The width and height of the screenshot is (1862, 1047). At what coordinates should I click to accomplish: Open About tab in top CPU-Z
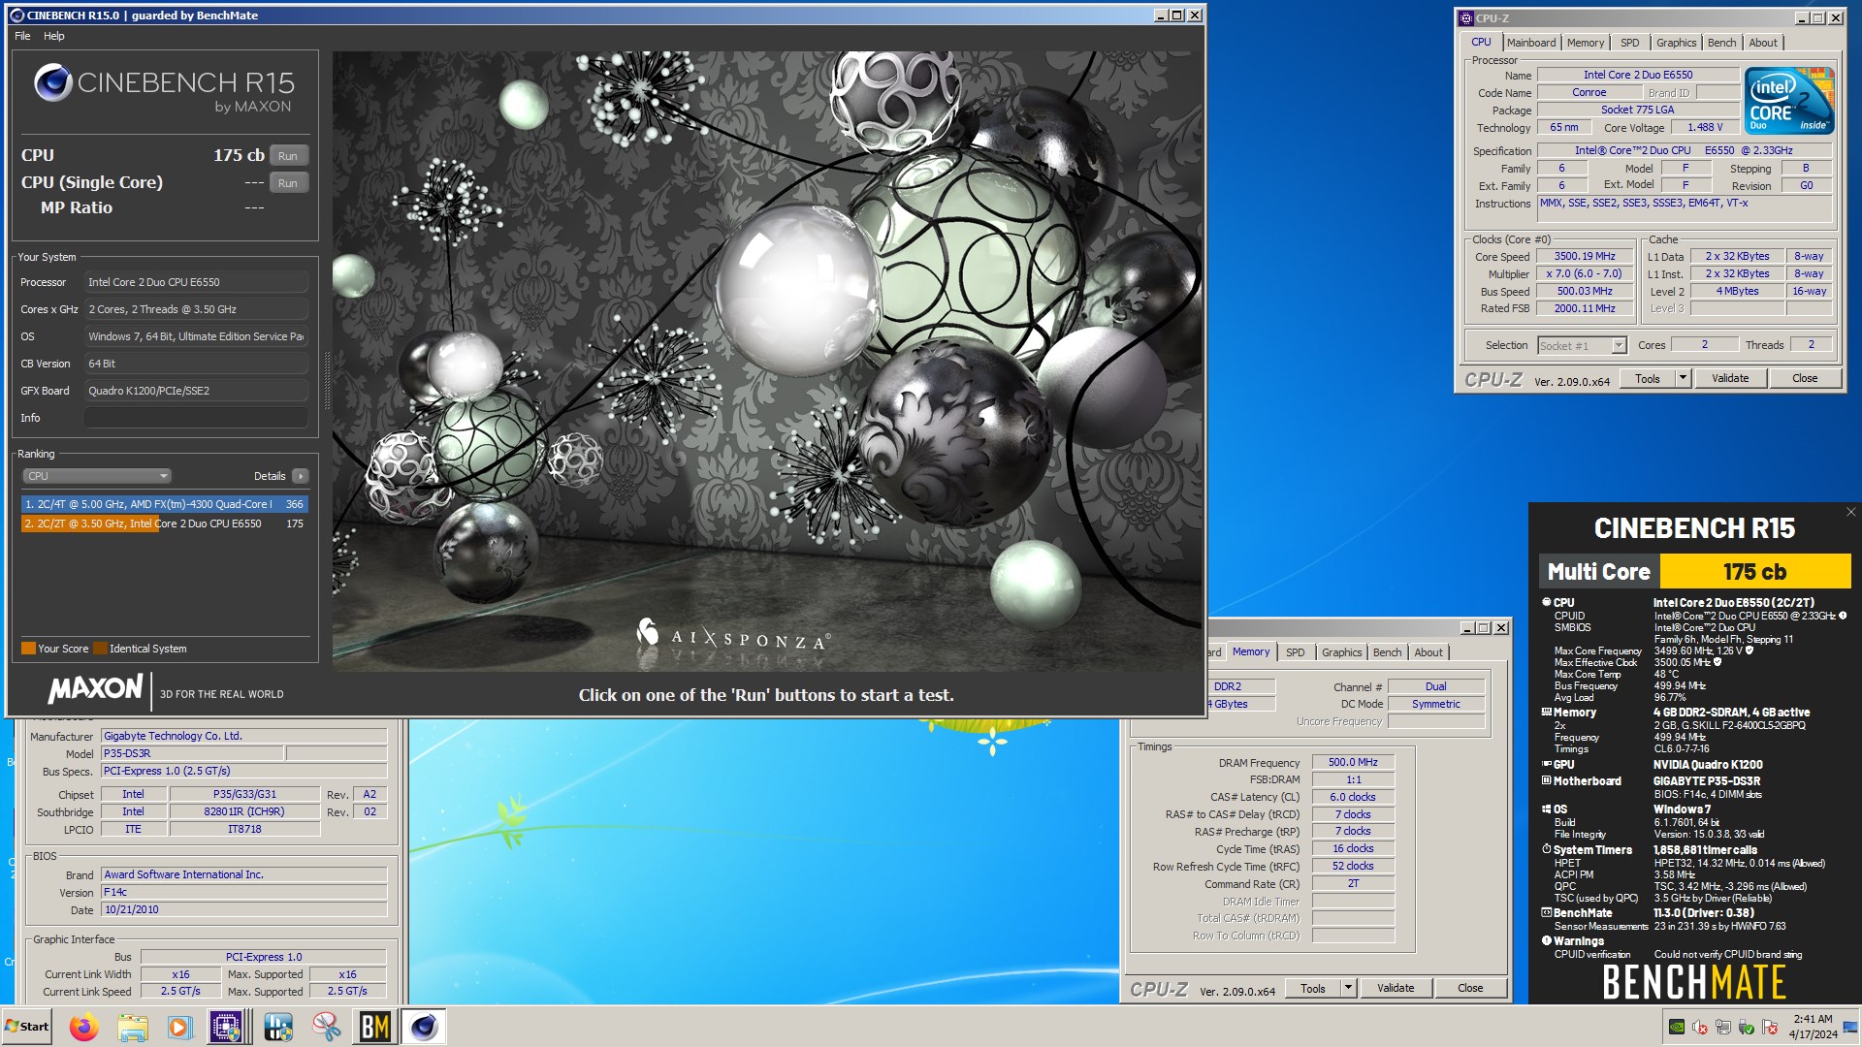click(x=1763, y=43)
